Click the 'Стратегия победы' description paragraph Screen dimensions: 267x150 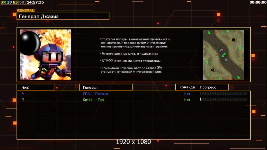pyautogui.click(x=135, y=43)
